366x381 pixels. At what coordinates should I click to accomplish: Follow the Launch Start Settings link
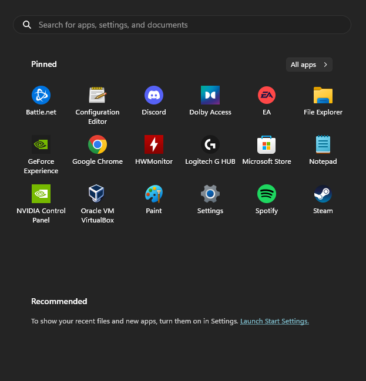(274, 321)
